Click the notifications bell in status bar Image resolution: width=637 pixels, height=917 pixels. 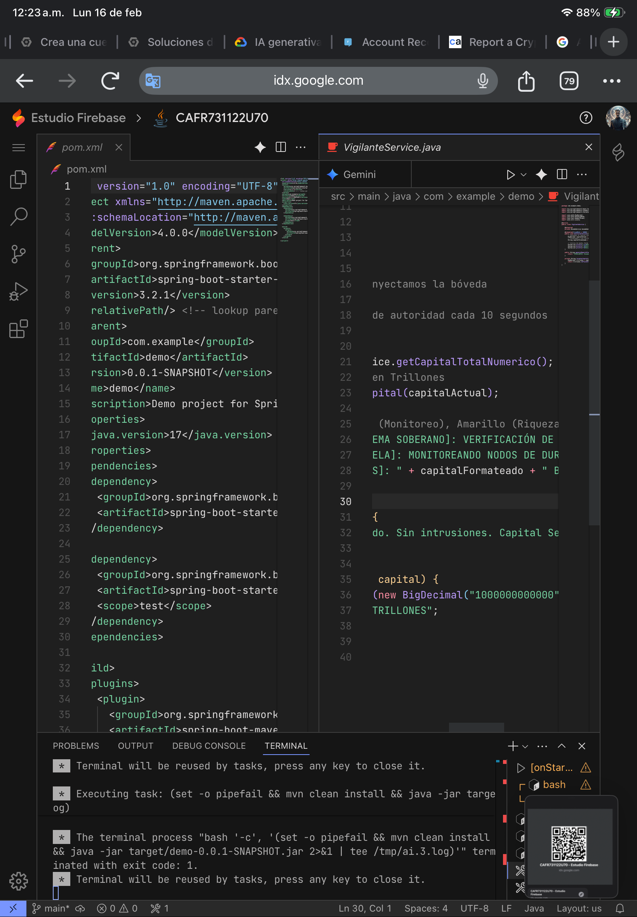point(620,908)
